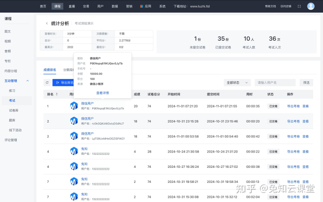Screen dimensions: 323x202
Task: Select 评论管理 in the sidebar
Action: point(11,140)
